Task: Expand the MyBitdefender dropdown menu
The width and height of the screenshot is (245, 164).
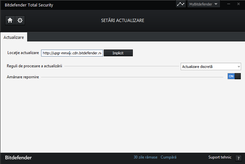Action: click(204, 4)
